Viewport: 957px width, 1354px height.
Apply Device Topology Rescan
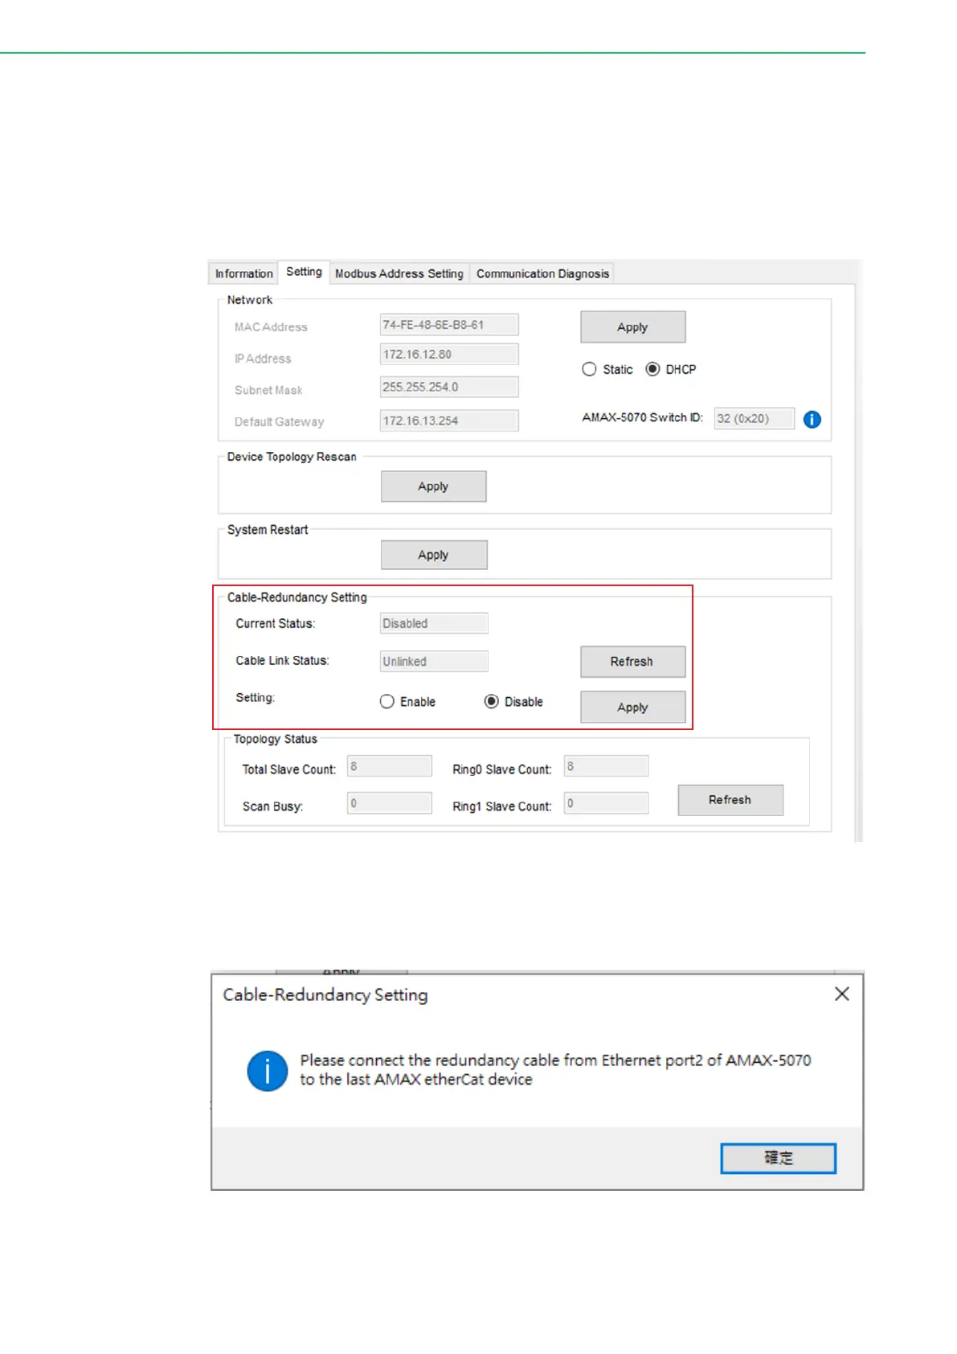(x=433, y=486)
